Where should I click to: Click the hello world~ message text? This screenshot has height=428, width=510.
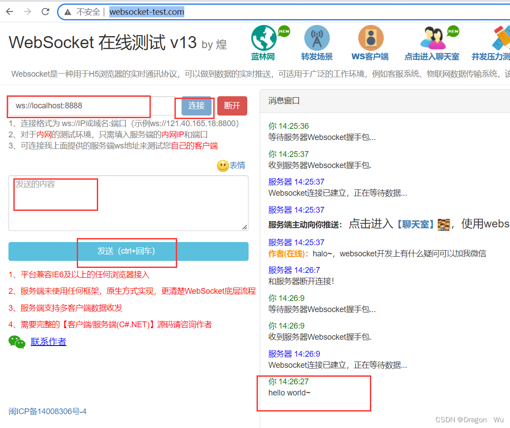[290, 393]
